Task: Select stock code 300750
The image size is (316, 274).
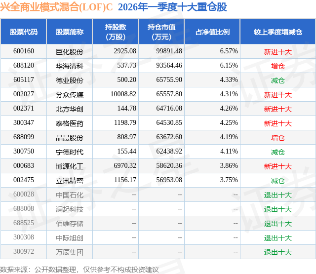Action: pyautogui.click(x=24, y=151)
